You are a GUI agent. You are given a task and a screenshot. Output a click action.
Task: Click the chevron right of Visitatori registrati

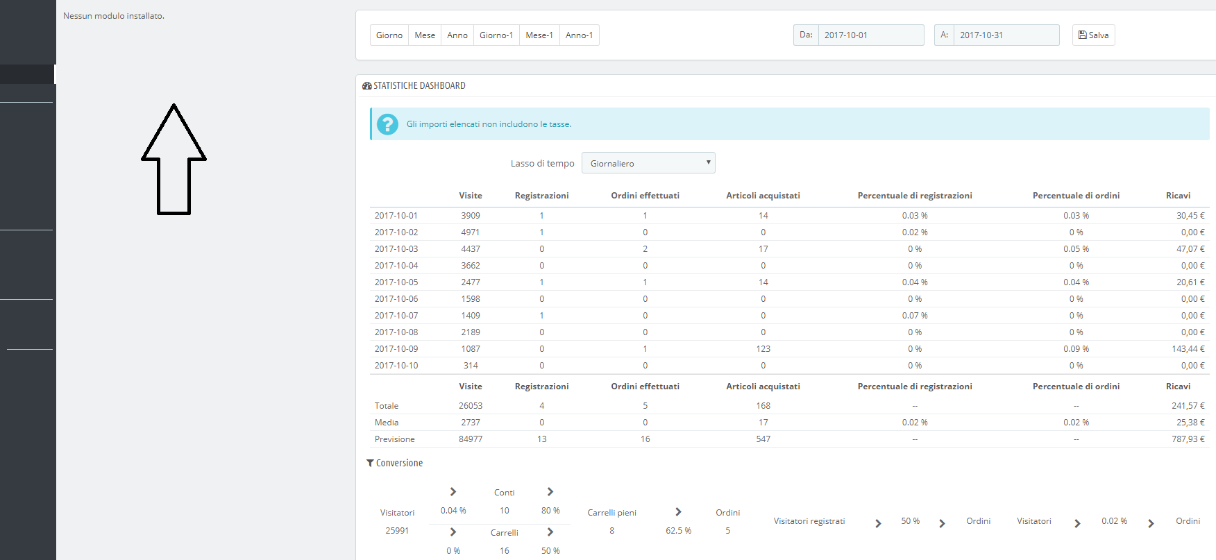(x=878, y=523)
